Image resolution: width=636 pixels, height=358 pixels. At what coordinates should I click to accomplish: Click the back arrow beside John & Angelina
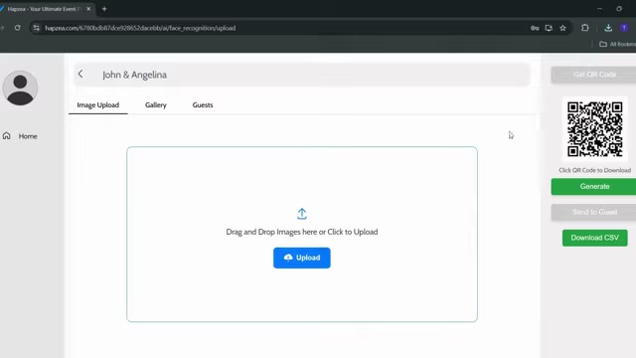pos(80,74)
